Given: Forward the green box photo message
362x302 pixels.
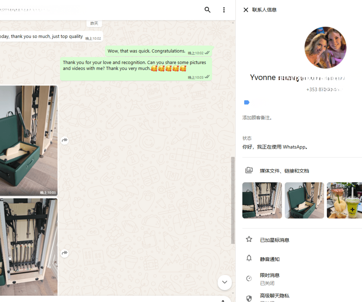Looking at the screenshot, I should pyautogui.click(x=65, y=140).
